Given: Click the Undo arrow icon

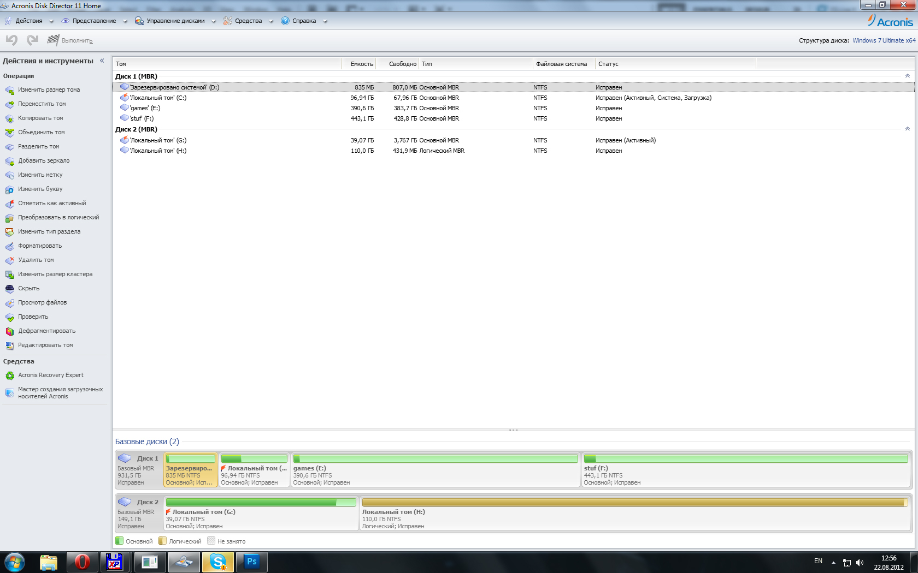Looking at the screenshot, I should click(11, 40).
